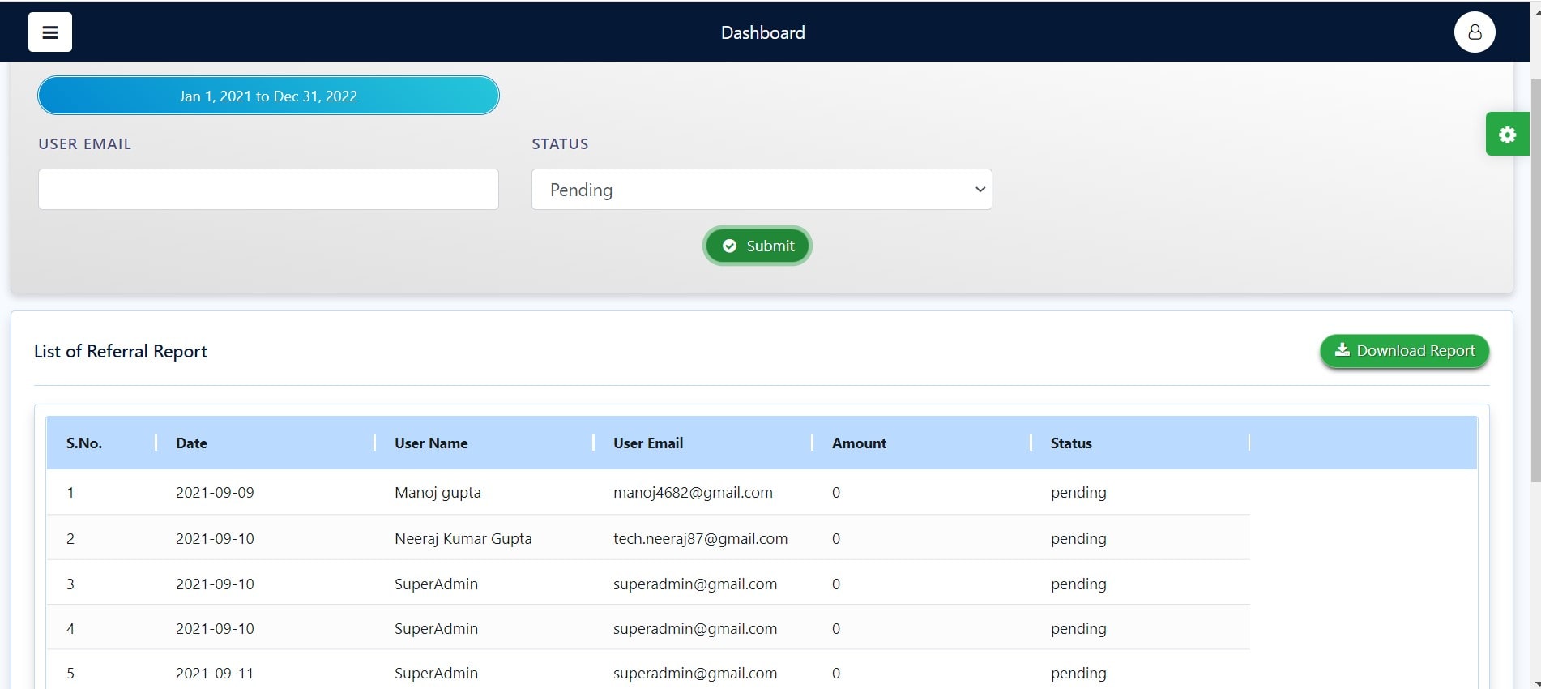
Task: Sort by the Date column header
Action: 191,443
